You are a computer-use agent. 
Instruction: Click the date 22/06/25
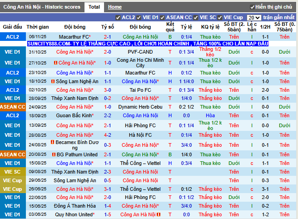[x=38, y=197]
